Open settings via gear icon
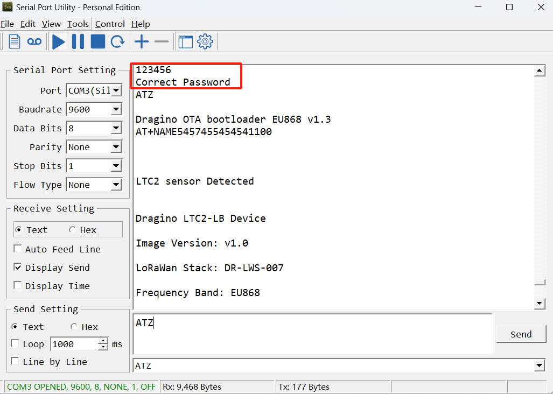Image resolution: width=553 pixels, height=394 pixels. tap(205, 41)
